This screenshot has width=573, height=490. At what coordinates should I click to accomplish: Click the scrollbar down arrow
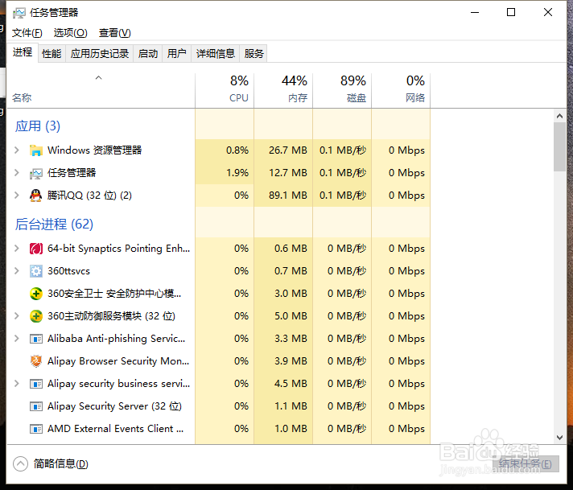[559, 438]
